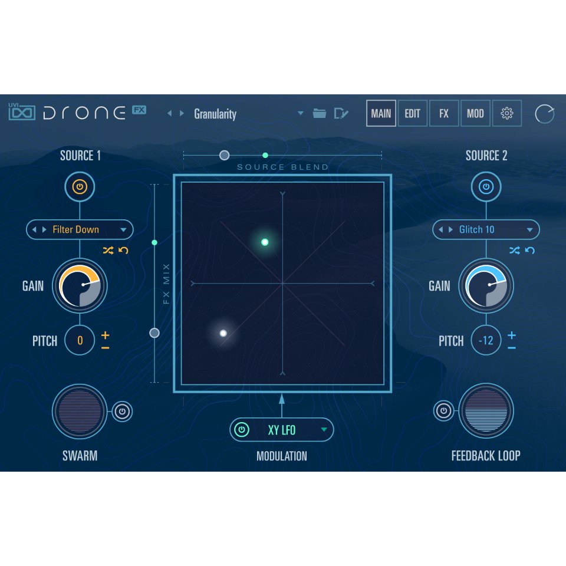Randomize Source 2 with shuffle icon

coord(515,250)
